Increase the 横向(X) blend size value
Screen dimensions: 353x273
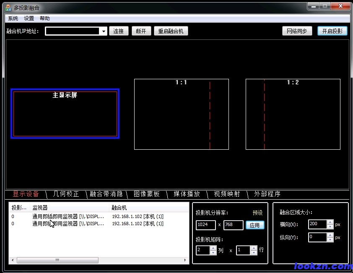tap(330, 222)
